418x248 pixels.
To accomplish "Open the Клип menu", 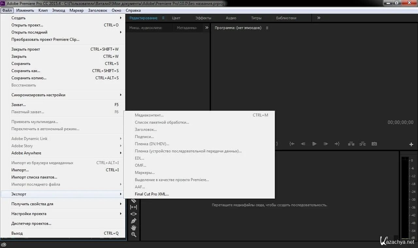I will (x=43, y=10).
